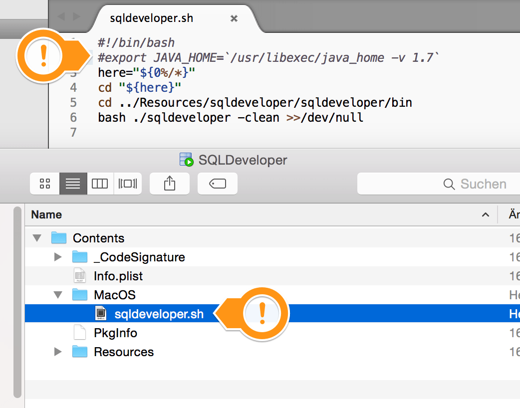Click the vertical scrollbar in Finder sidebar
Image resolution: width=520 pixels, height=408 pixels.
(17, 302)
